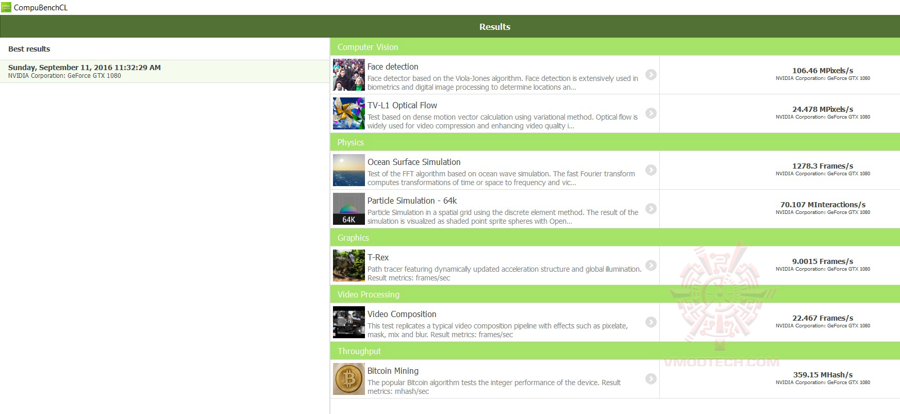The image size is (900, 414).
Task: Open Particle Simulation - 64k details arrow
Action: pyautogui.click(x=651, y=209)
